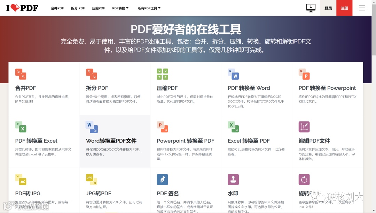Open the 压缩PDF card title
The height and width of the screenshot is (213, 376).
click(x=167, y=88)
